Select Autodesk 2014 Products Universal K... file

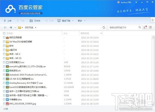(28, 75)
